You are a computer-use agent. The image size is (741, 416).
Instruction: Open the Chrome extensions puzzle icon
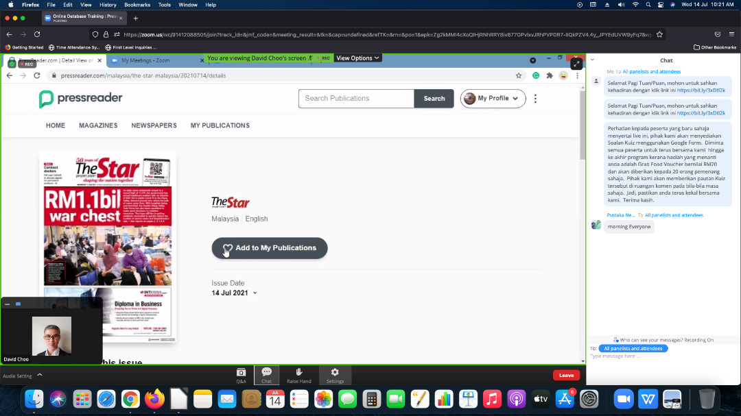pyautogui.click(x=549, y=75)
